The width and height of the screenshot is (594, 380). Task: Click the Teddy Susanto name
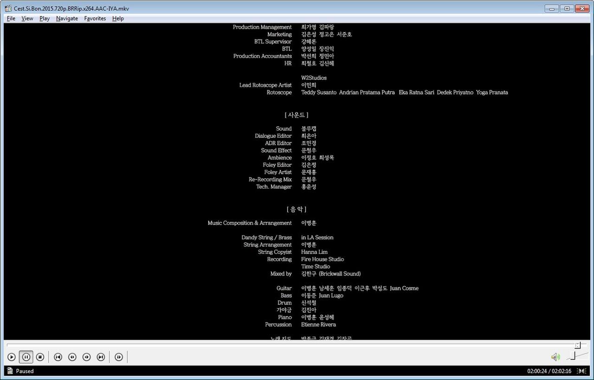[319, 92]
